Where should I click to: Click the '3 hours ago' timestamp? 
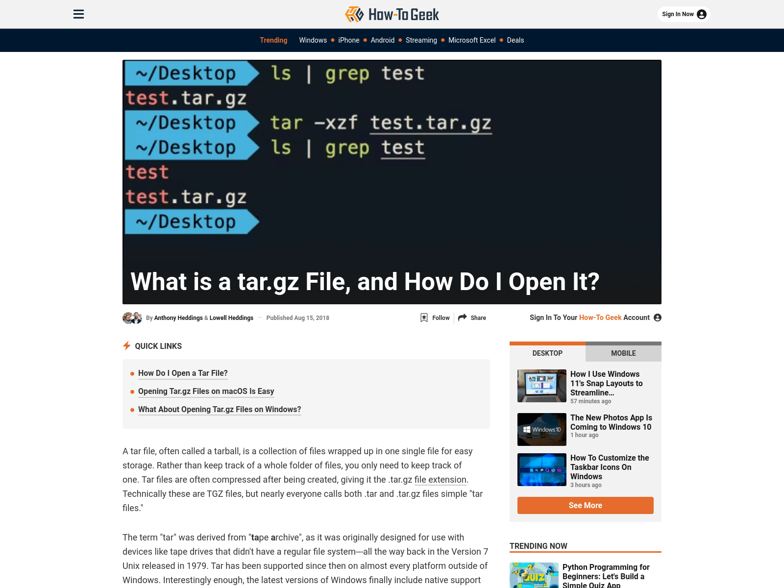[586, 485]
